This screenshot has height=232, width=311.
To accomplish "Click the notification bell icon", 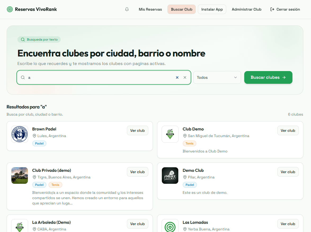I will 127,9.
